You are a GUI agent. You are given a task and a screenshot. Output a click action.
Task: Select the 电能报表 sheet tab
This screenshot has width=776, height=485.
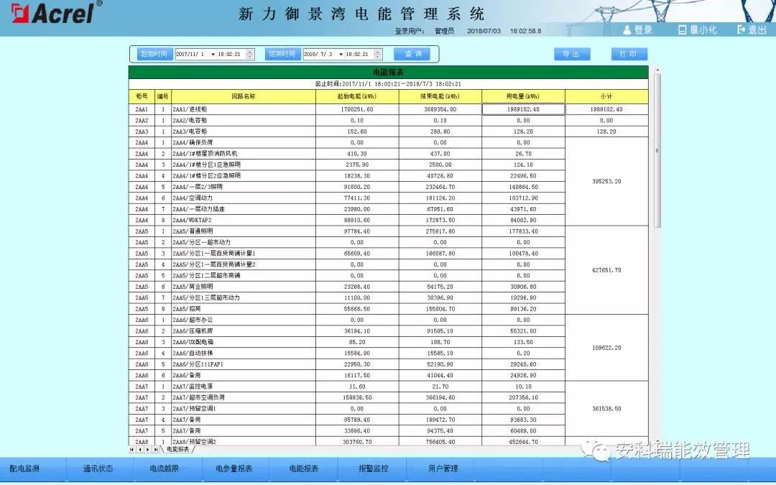[177, 449]
